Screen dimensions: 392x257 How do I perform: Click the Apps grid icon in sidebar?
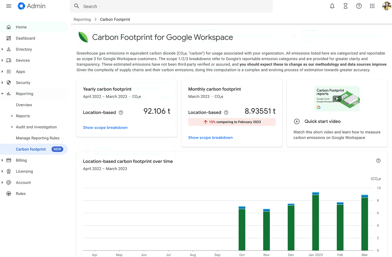[9, 72]
